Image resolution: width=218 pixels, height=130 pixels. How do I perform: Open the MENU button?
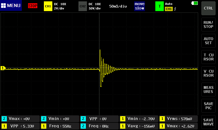tap(11, 6)
